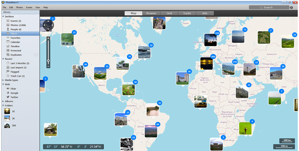Open the Events section icon
The width and height of the screenshot is (299, 151).
click(8, 21)
